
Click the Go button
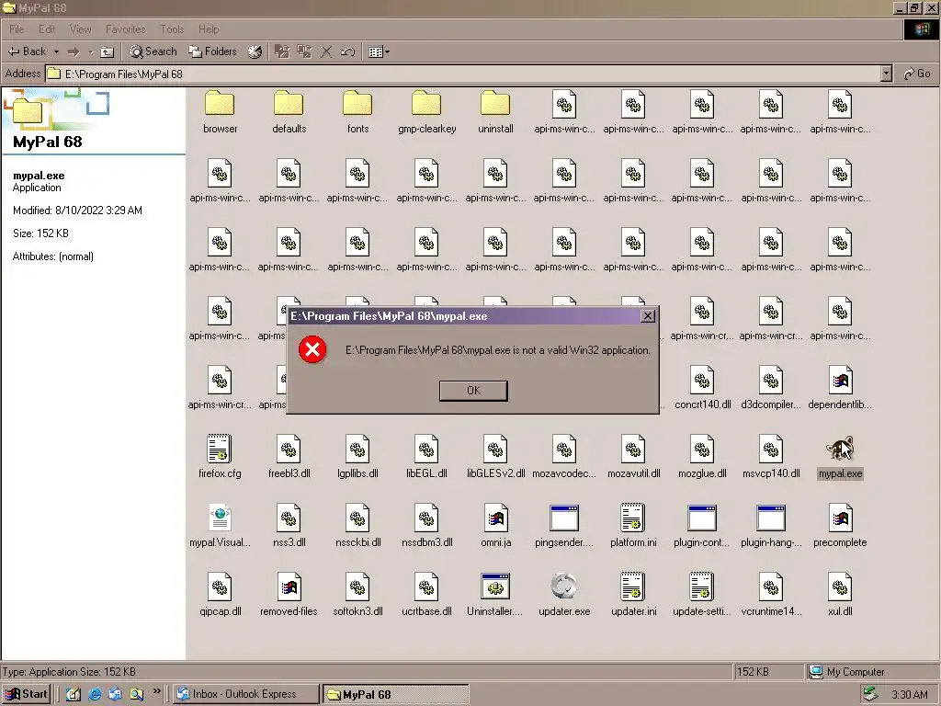tap(917, 74)
